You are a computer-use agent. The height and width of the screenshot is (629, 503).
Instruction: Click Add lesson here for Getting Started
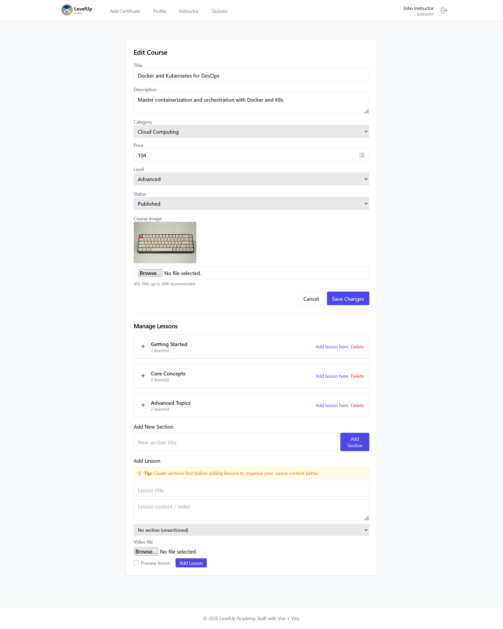coord(332,347)
